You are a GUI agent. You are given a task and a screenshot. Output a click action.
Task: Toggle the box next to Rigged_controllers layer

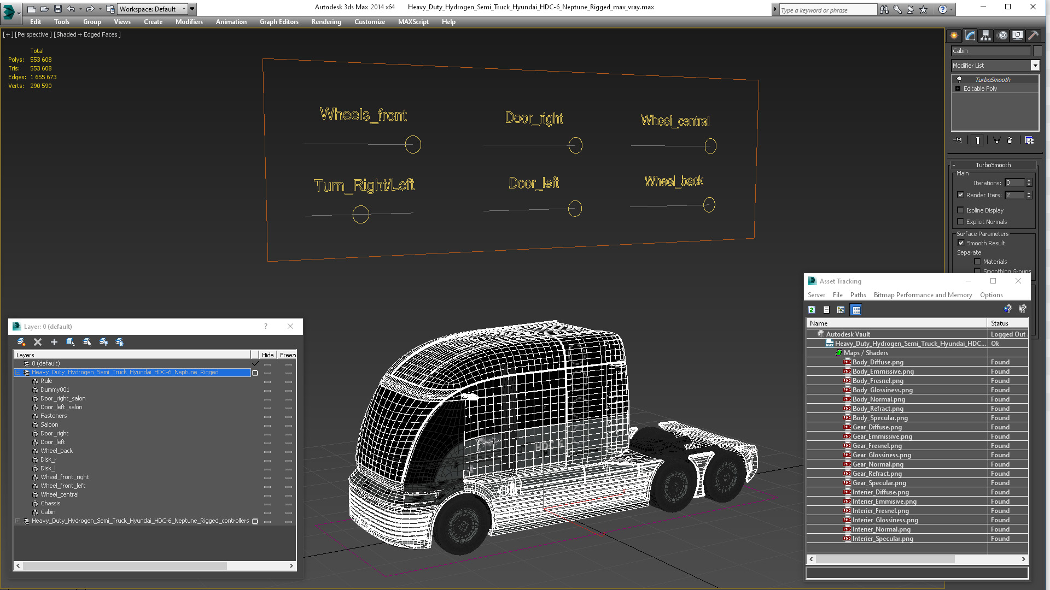coord(255,521)
